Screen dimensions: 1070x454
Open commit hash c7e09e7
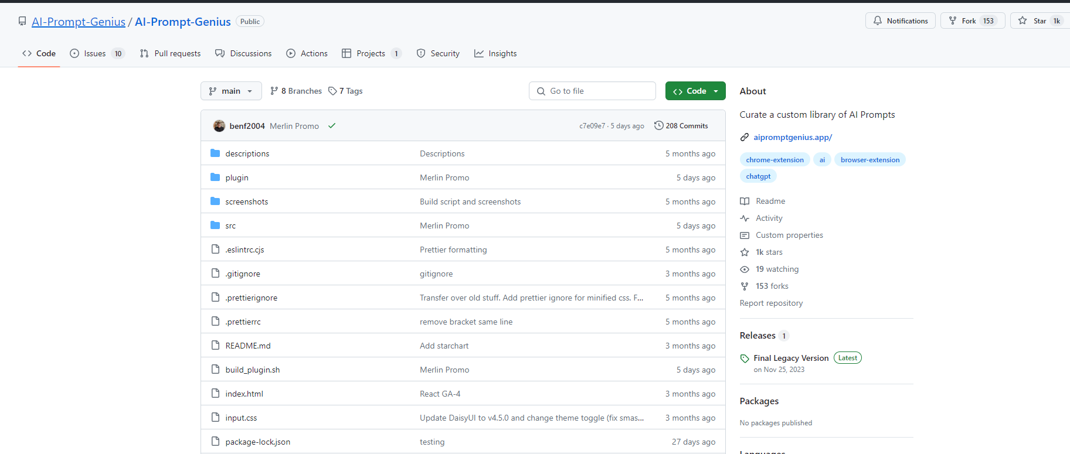[592, 126]
